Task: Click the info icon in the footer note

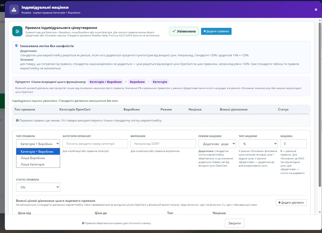Action: tap(83, 223)
